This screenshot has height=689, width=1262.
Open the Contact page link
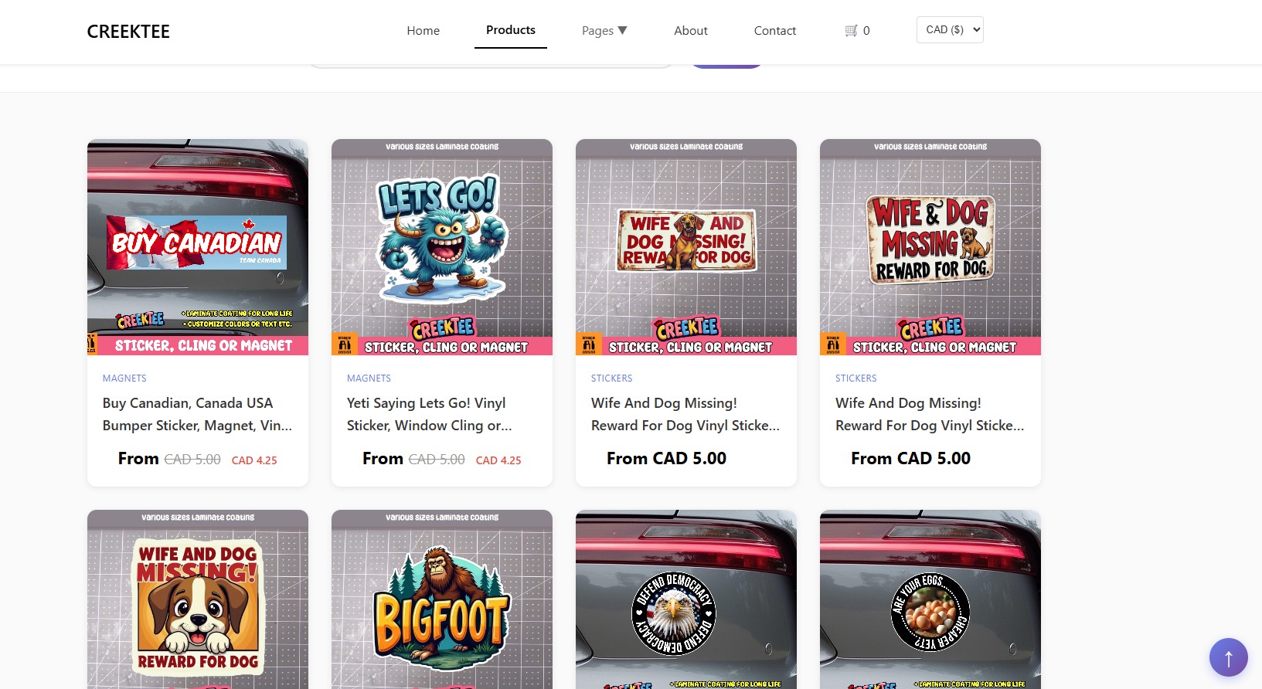tap(774, 31)
